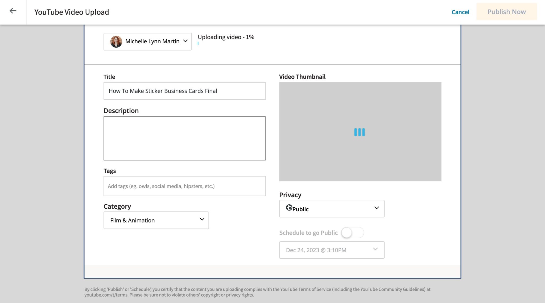This screenshot has height=303, width=545.
Task: Click the Uploading video - 1% status text
Action: [226, 37]
